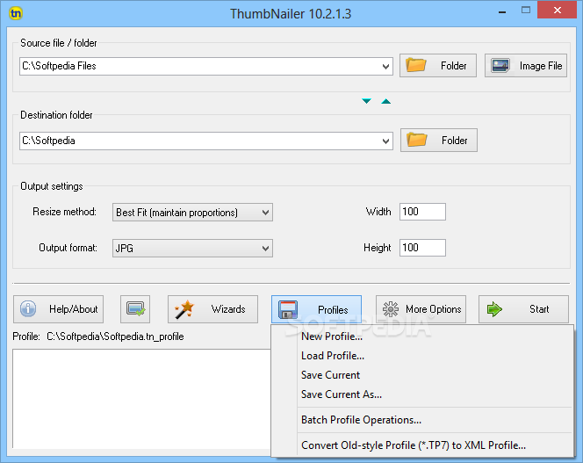Click the Start button
583x463 pixels.
523,309
